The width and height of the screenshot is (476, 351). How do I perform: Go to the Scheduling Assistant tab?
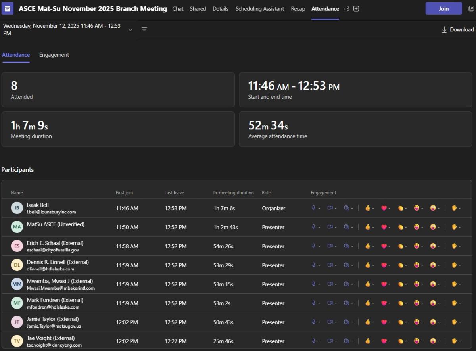pos(260,9)
